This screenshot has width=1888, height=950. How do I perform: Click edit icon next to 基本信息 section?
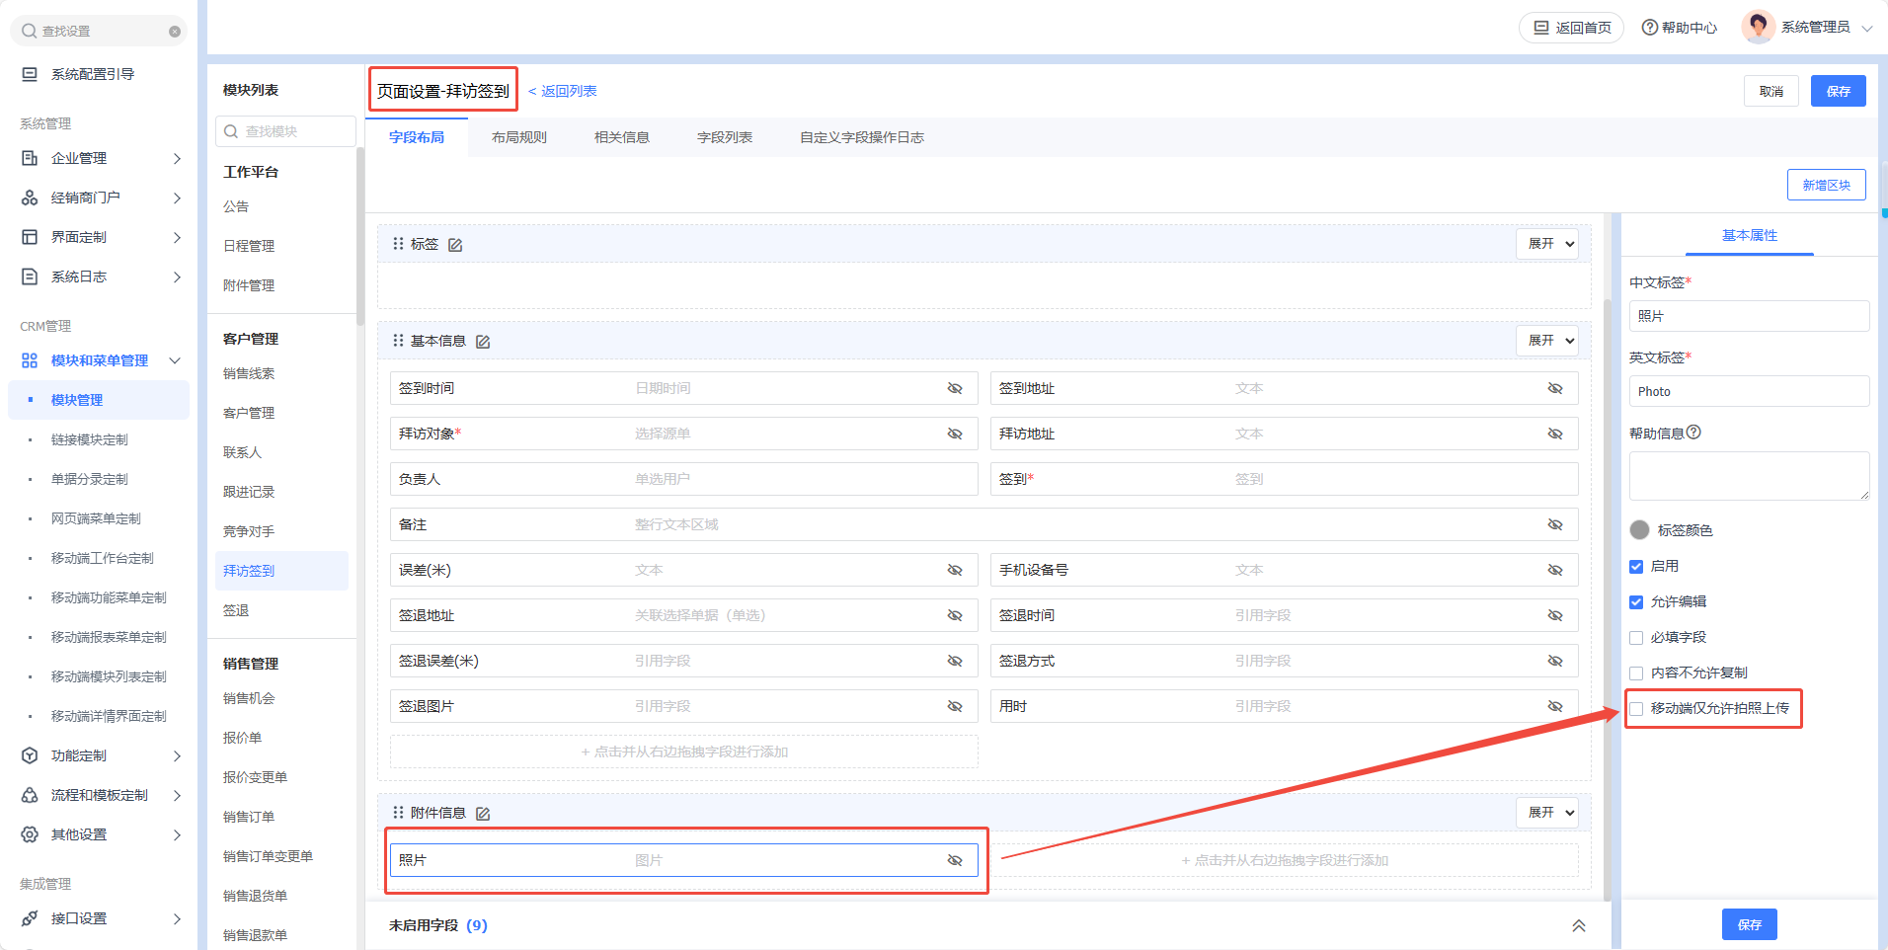click(x=483, y=342)
